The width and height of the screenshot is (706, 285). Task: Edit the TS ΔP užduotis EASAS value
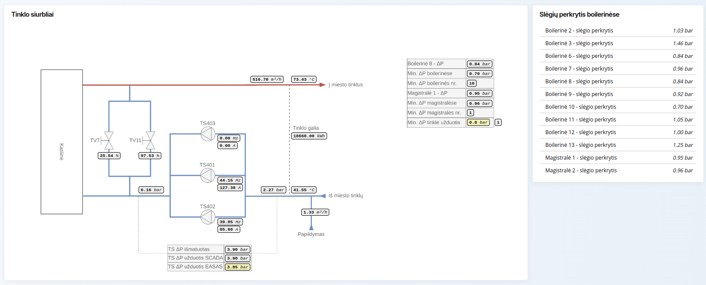[x=238, y=267]
